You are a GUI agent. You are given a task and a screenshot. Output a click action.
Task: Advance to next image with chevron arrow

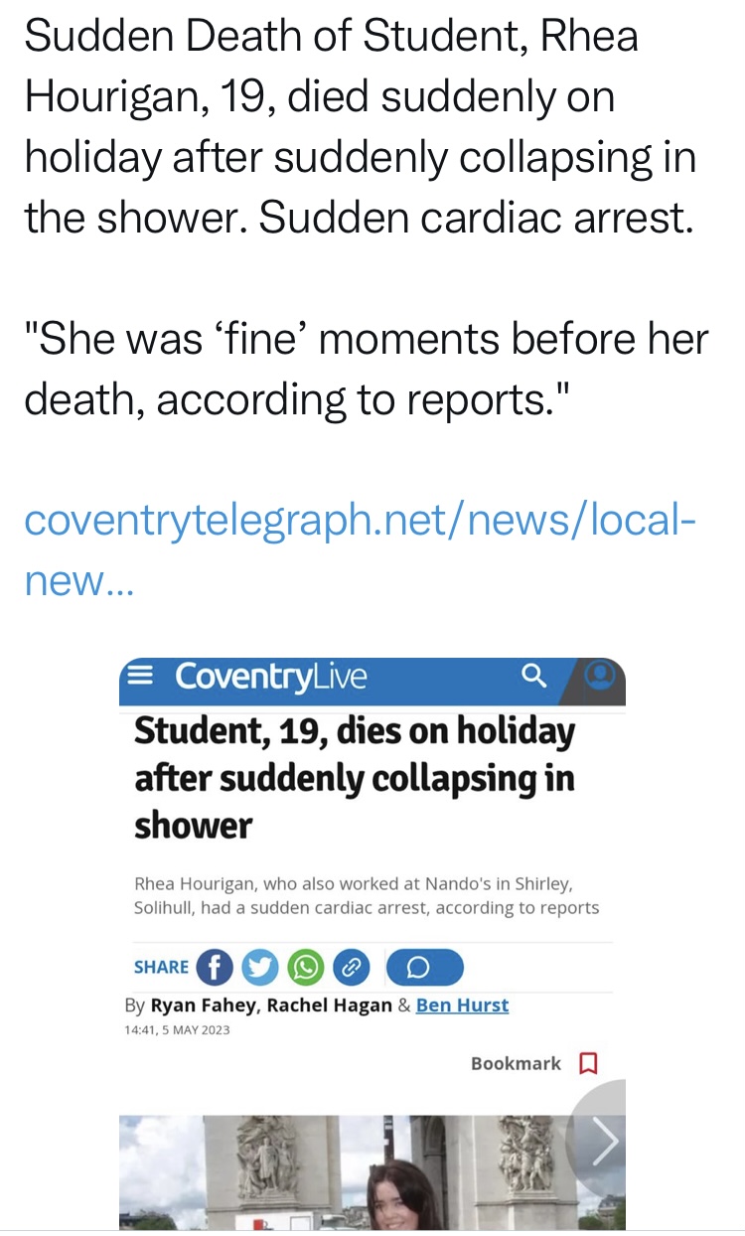[x=602, y=1140]
